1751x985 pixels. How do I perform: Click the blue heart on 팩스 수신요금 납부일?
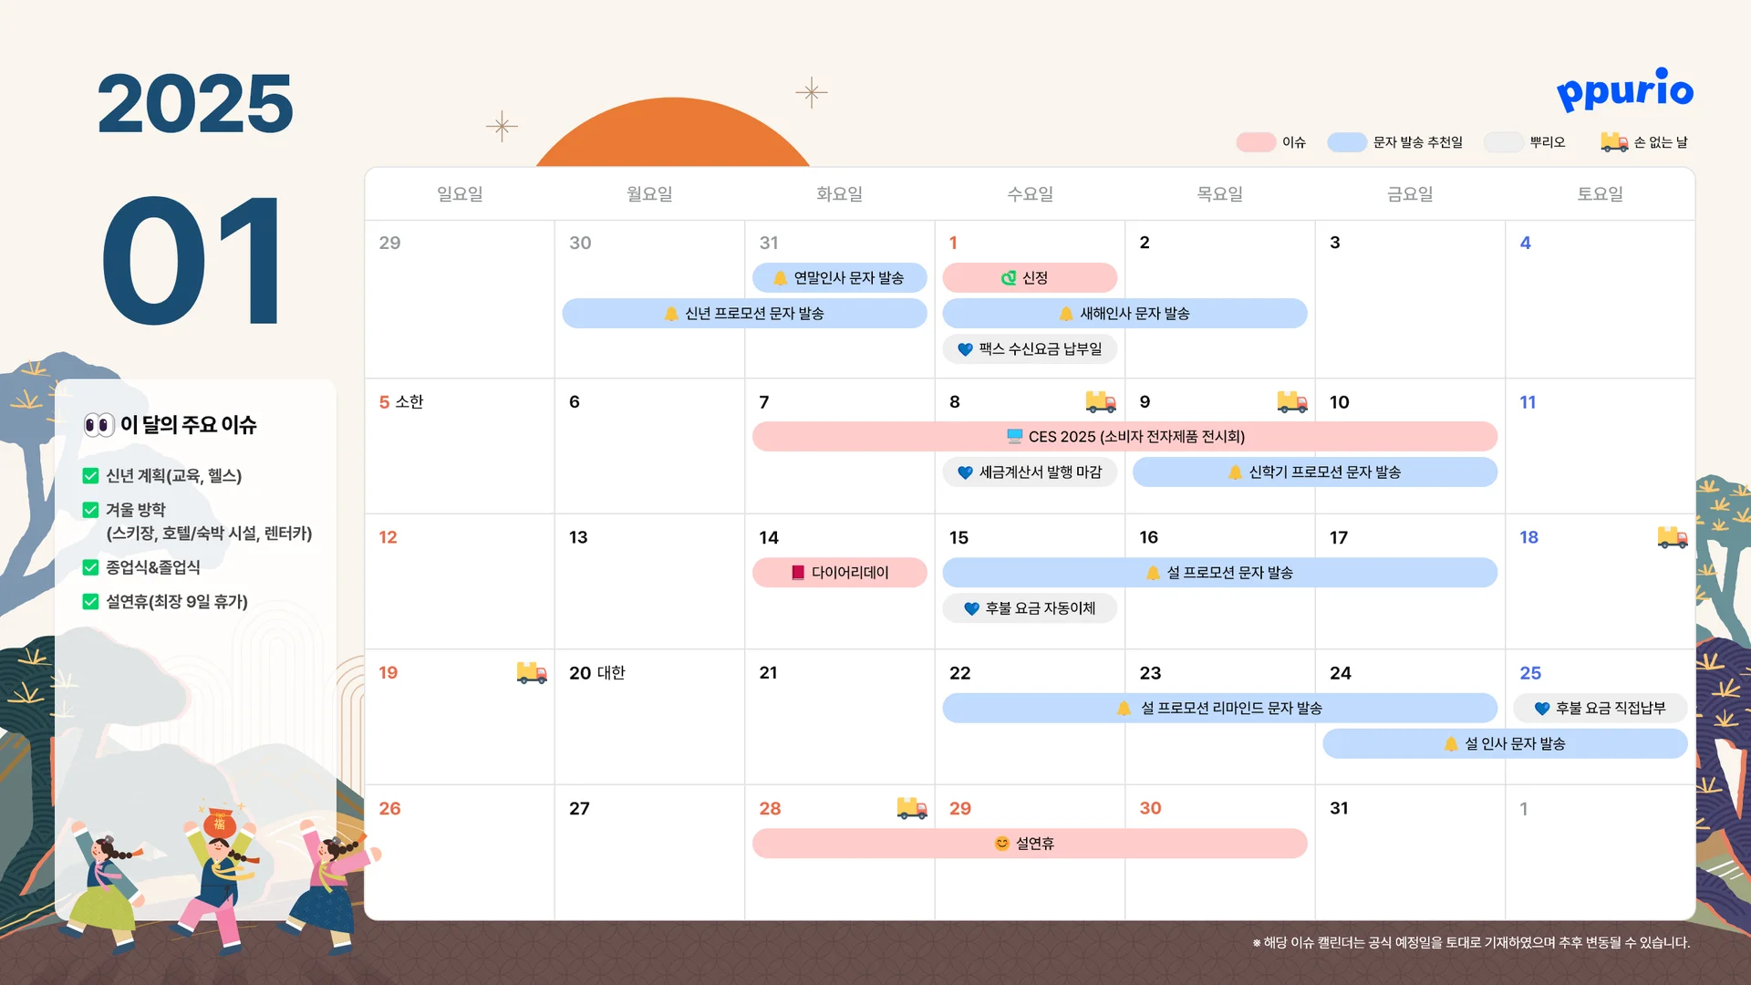click(x=965, y=349)
